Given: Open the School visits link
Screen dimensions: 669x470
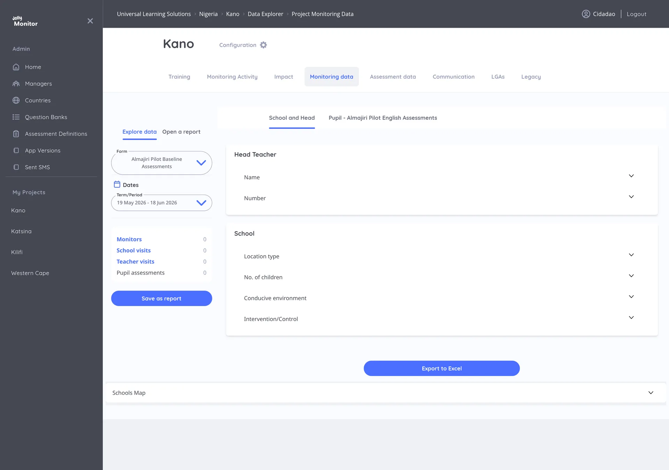Looking at the screenshot, I should 133,250.
